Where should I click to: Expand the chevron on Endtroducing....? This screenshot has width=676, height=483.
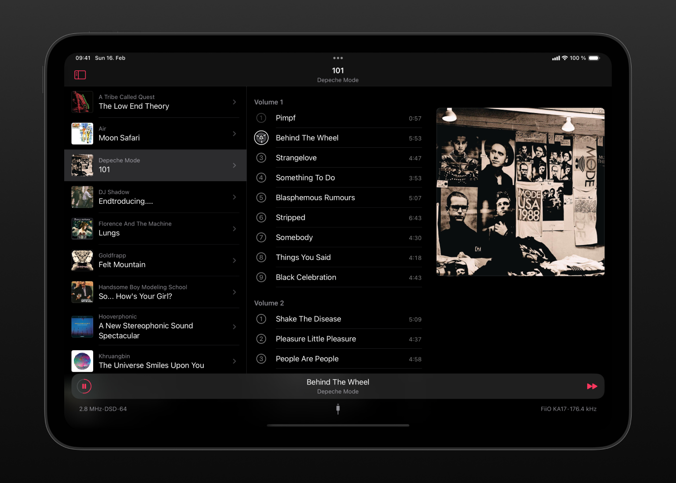click(235, 197)
